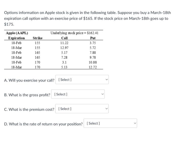Click the chevron arrow in question A dropdown
177x143 pixels.
[106, 79]
